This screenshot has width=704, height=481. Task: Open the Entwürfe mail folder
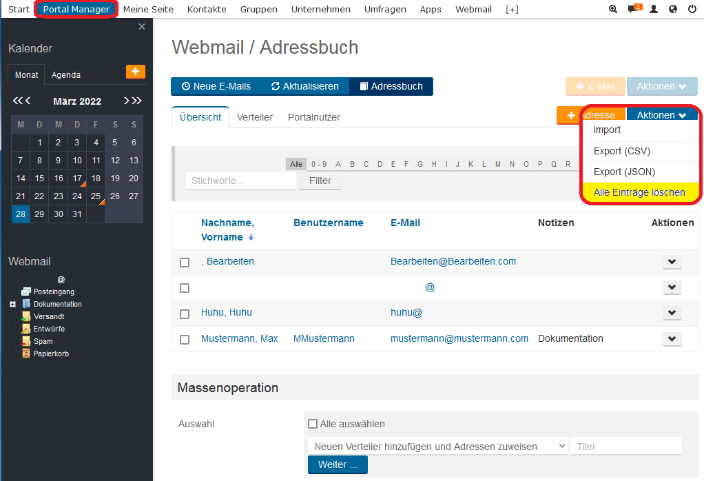(x=49, y=329)
